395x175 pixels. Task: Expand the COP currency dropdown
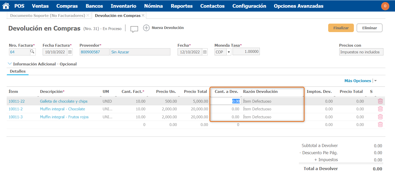click(229, 52)
